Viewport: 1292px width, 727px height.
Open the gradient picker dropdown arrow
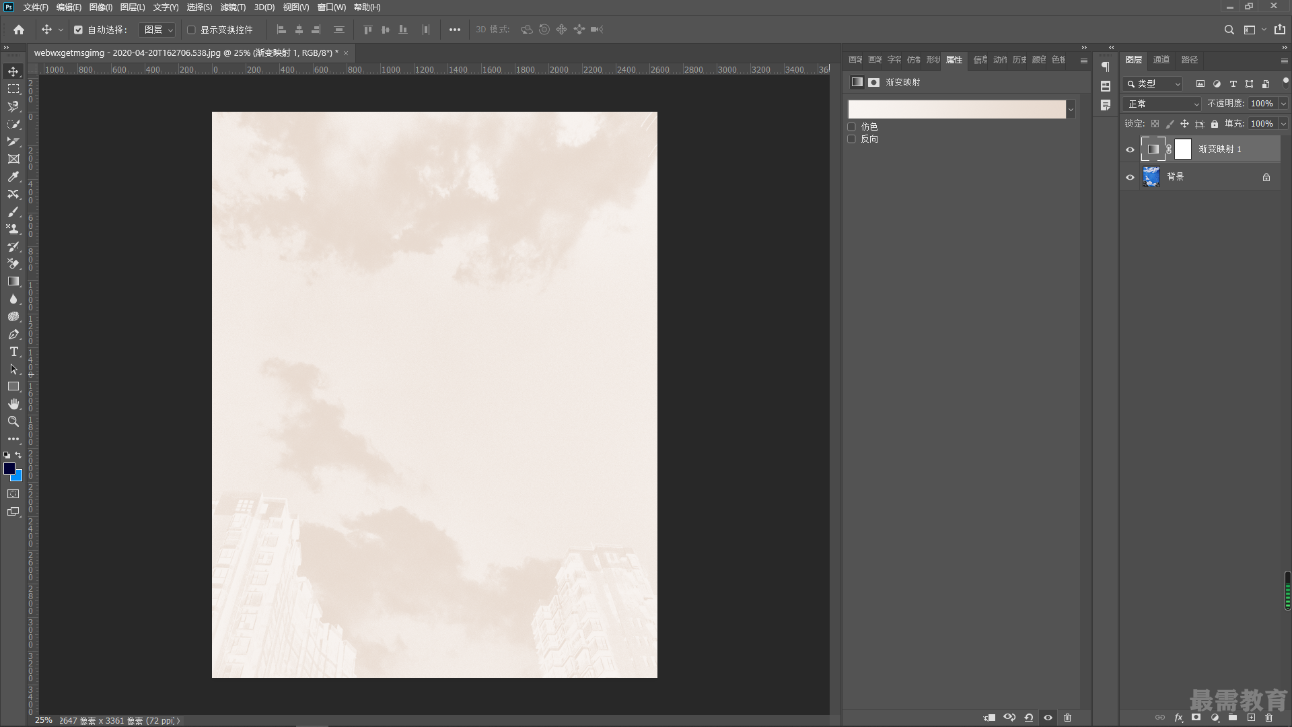point(1071,110)
